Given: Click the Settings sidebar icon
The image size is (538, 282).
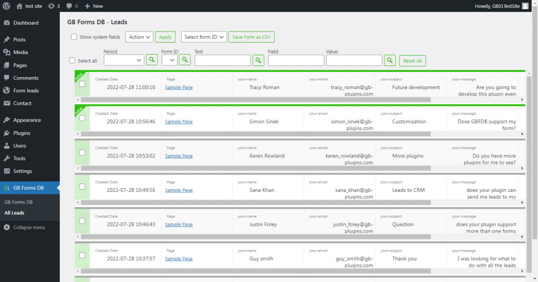Looking at the screenshot, I should (6, 171).
